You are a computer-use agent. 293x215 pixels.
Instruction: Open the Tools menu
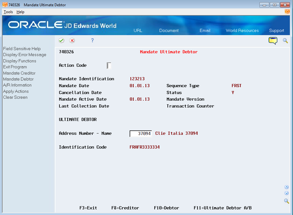tap(8, 12)
